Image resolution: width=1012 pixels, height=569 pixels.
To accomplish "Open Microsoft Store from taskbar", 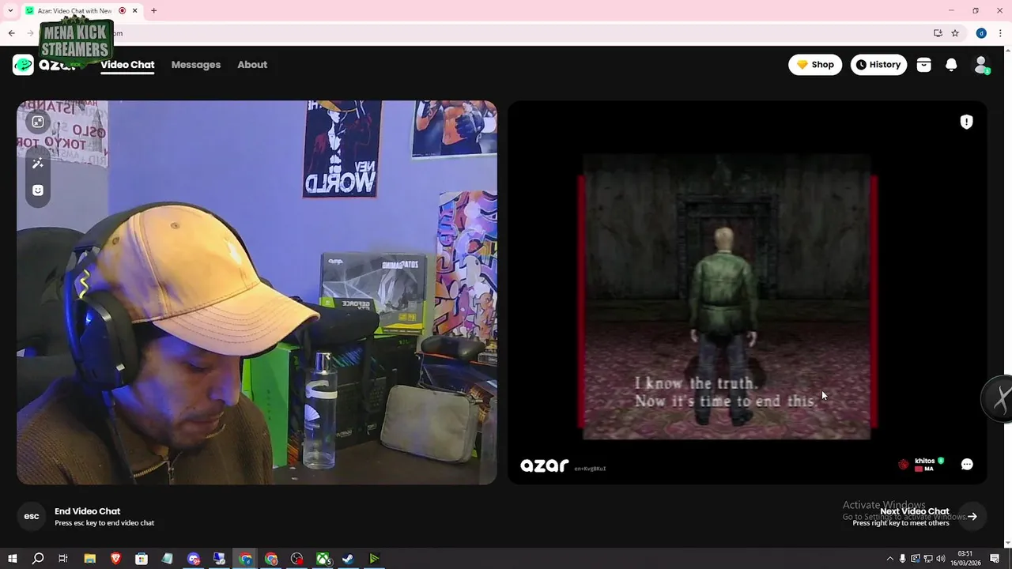I will 142,559.
